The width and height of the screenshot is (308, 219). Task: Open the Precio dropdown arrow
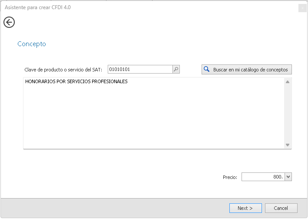[x=288, y=177]
